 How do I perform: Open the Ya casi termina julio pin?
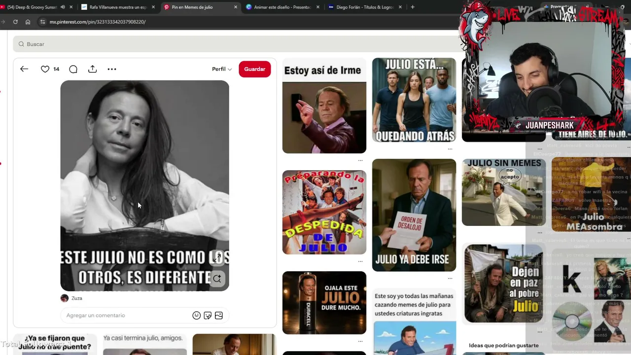coord(145,344)
